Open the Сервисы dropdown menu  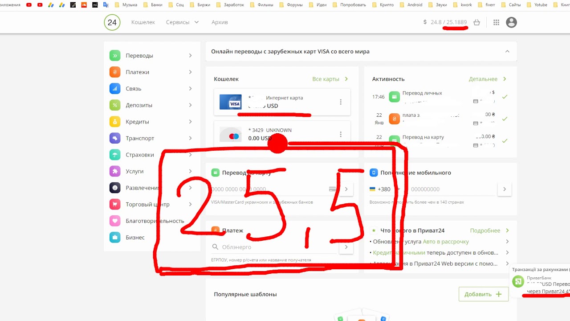click(183, 22)
